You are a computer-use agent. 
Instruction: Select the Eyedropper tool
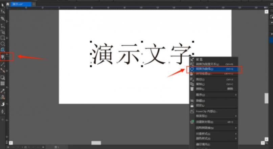point(3,91)
